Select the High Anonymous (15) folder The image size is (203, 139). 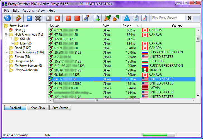click(x=29, y=34)
